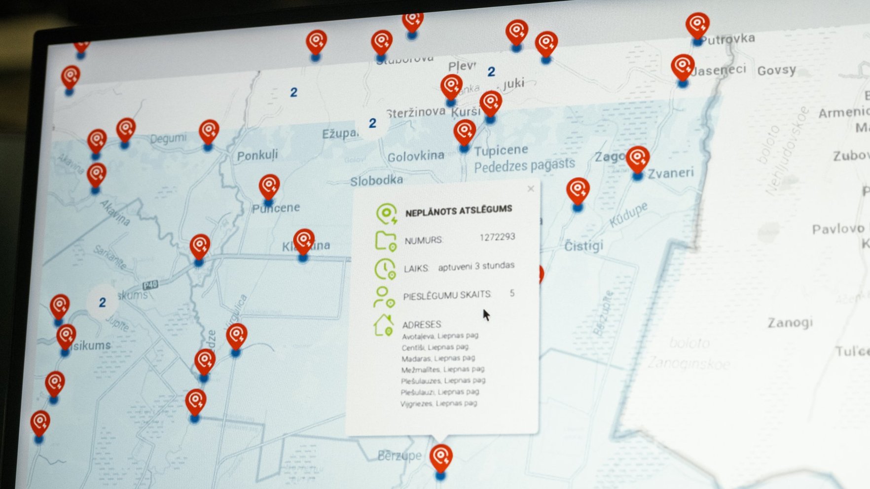
Task: Click the Pavlovo place label
Action: pyautogui.click(x=838, y=229)
